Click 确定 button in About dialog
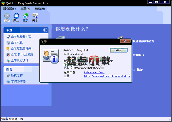Image resolution: width=172 pixels, height=122 pixels. pyautogui.click(x=119, y=50)
